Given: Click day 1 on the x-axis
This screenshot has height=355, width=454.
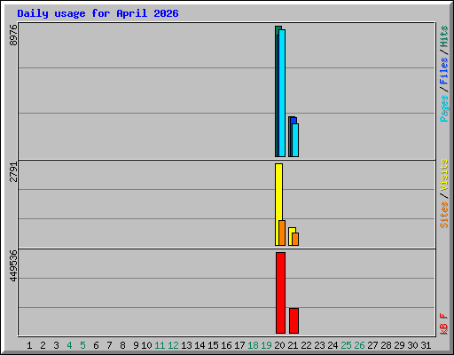Looking at the screenshot, I should [29, 345].
